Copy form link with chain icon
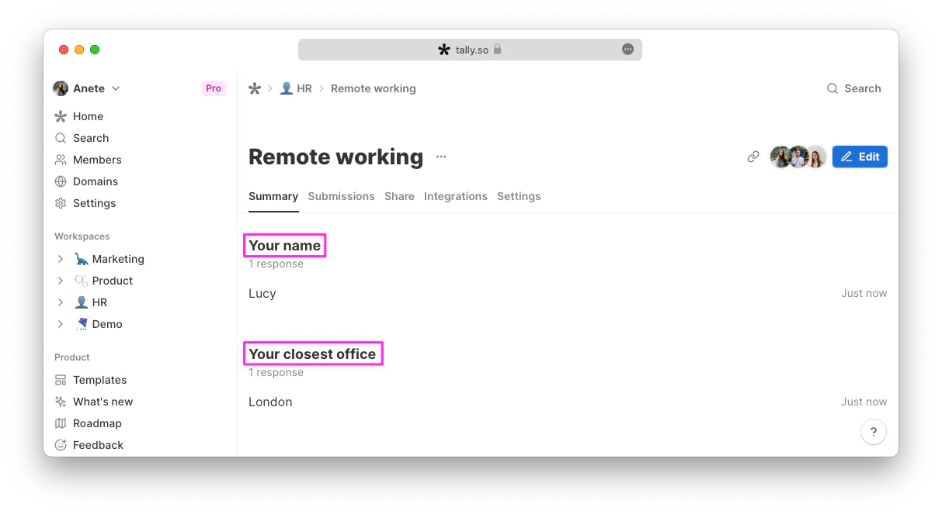Viewport: 942px width, 514px height. point(753,157)
